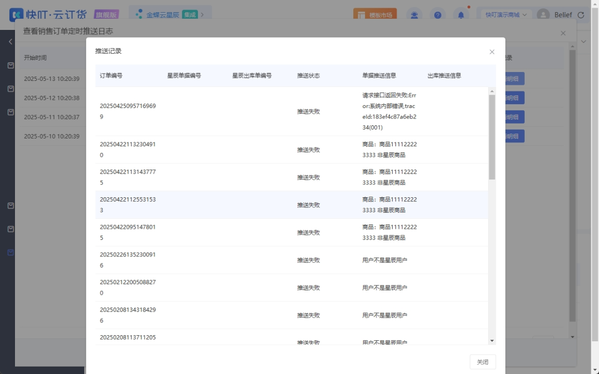Screen dimensions: 599x374
Task: Click the refresh icon next to Belief
Action: pyautogui.click(x=580, y=15)
